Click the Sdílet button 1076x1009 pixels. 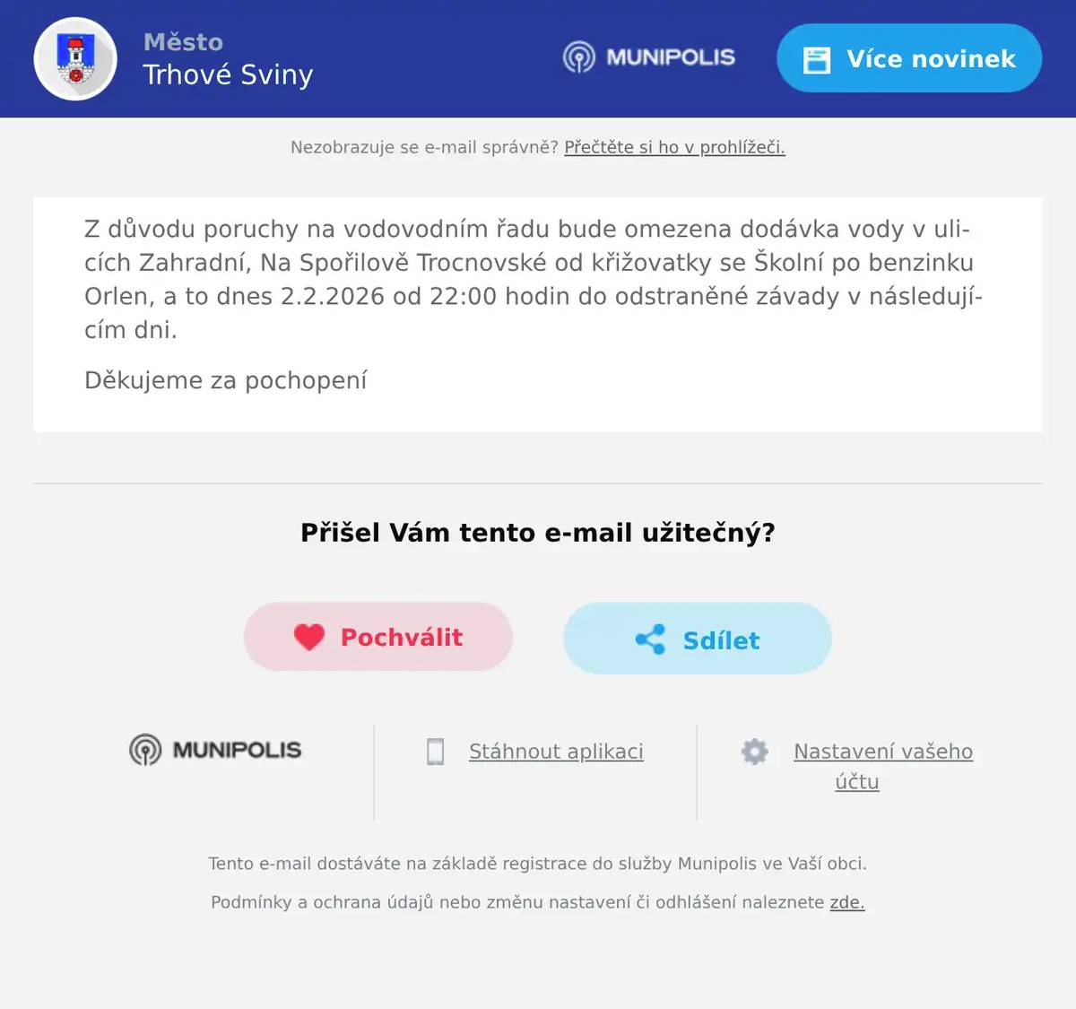click(696, 638)
